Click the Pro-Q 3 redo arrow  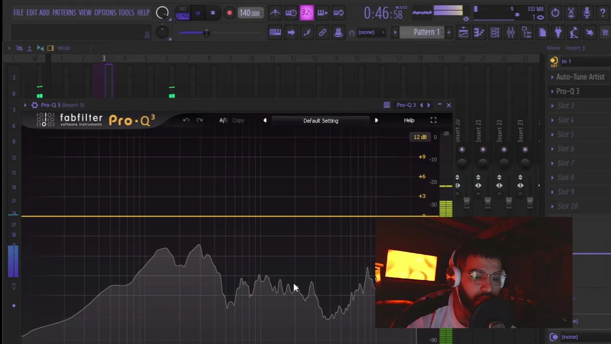pos(199,120)
